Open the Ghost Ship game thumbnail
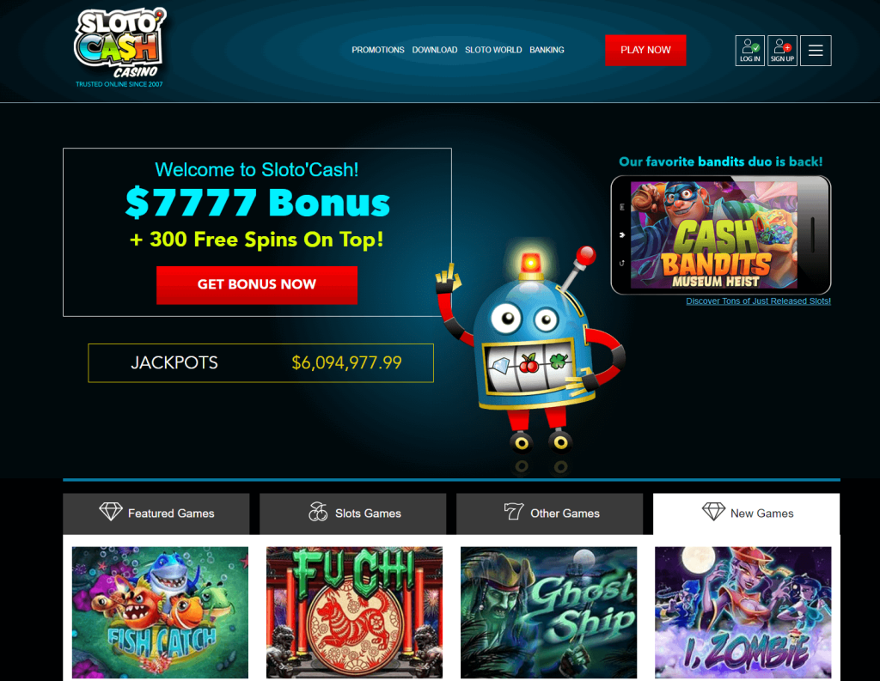Screen dimensions: 880x681 point(548,612)
